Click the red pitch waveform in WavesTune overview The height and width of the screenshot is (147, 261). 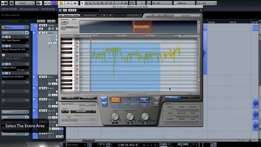[142, 27]
